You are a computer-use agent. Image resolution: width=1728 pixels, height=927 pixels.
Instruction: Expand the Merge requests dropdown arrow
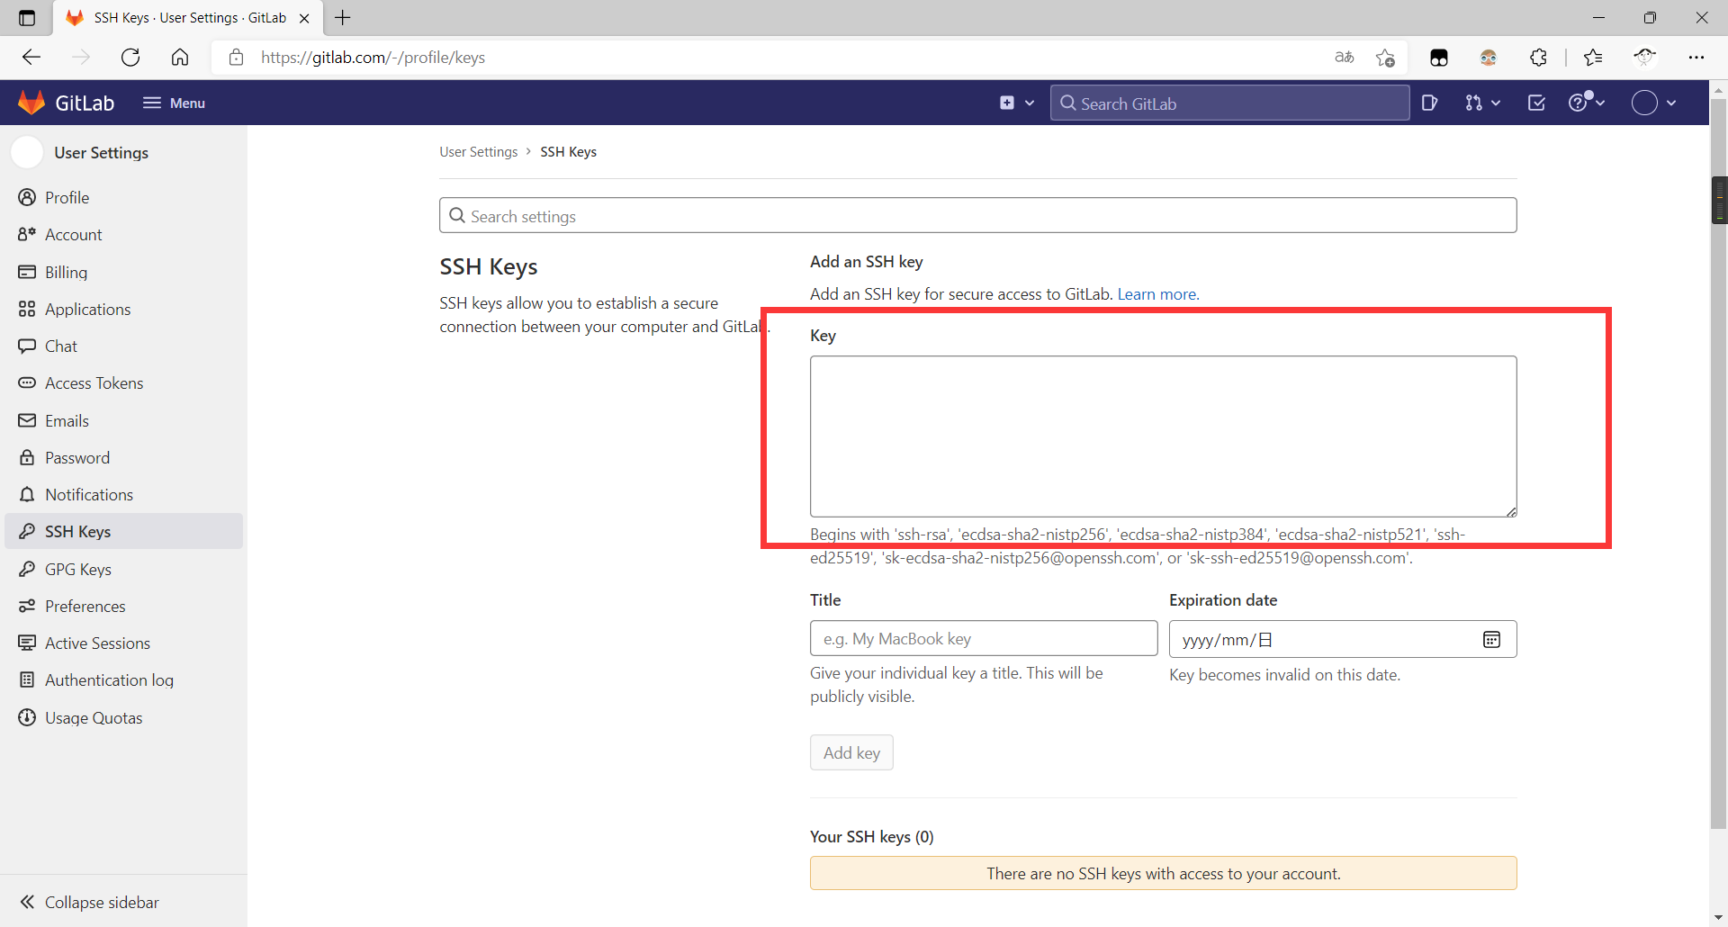pyautogui.click(x=1496, y=103)
